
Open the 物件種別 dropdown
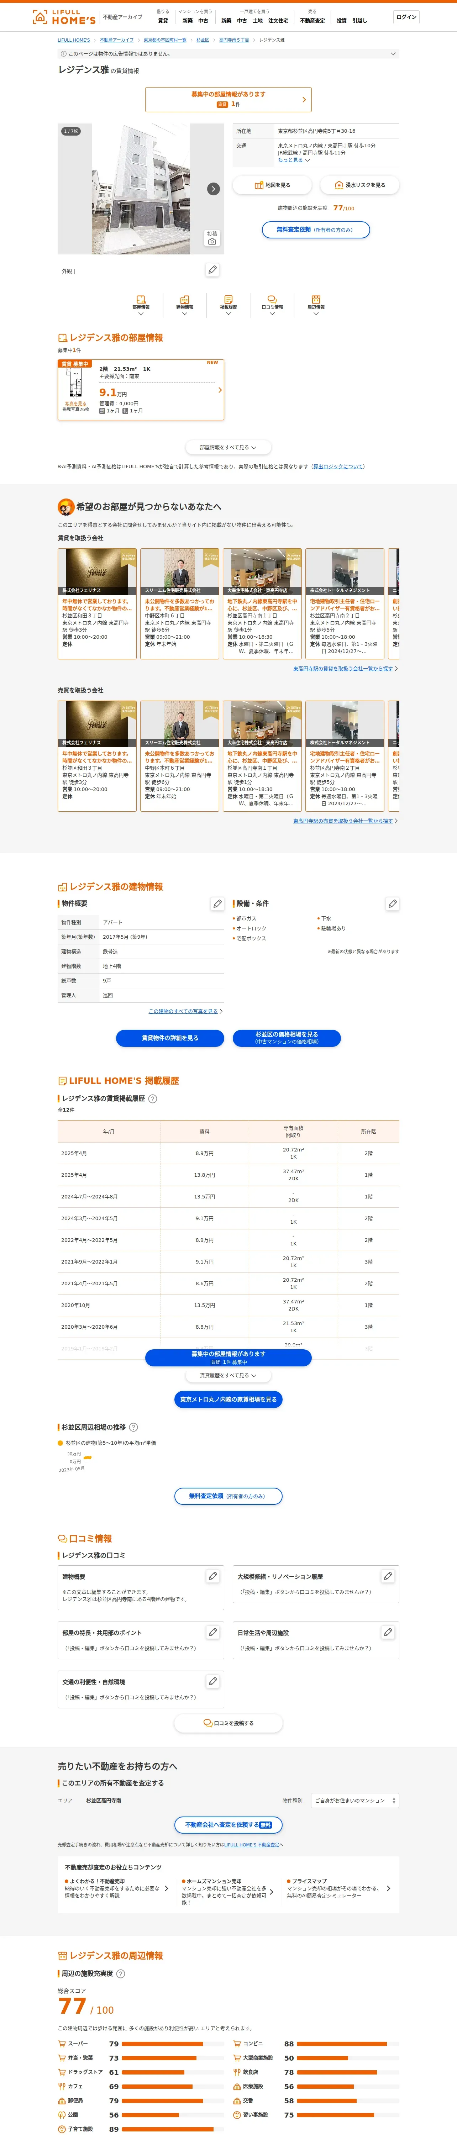click(x=355, y=1800)
